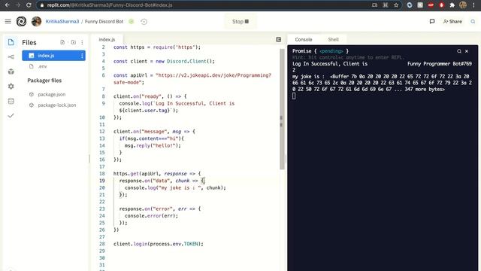
Task: Open the package-lock.json file
Action: (57, 105)
